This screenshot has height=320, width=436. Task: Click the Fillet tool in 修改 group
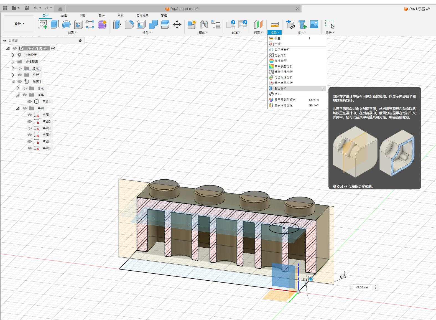tap(129, 24)
